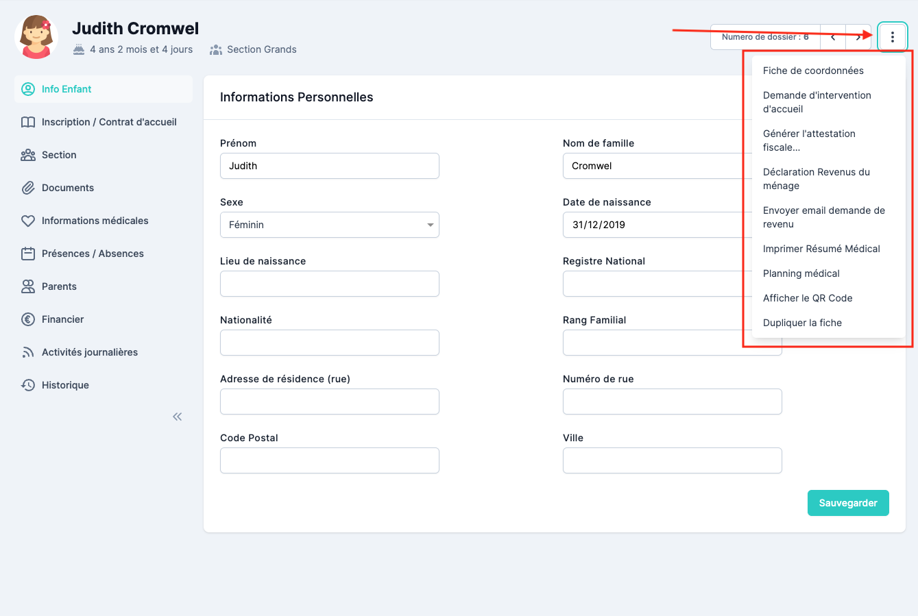Open the Documents paperclip section

(67, 188)
